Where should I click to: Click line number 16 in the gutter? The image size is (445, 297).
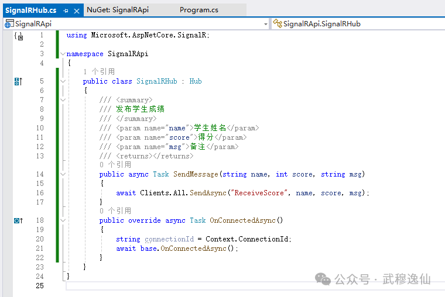pos(40,193)
